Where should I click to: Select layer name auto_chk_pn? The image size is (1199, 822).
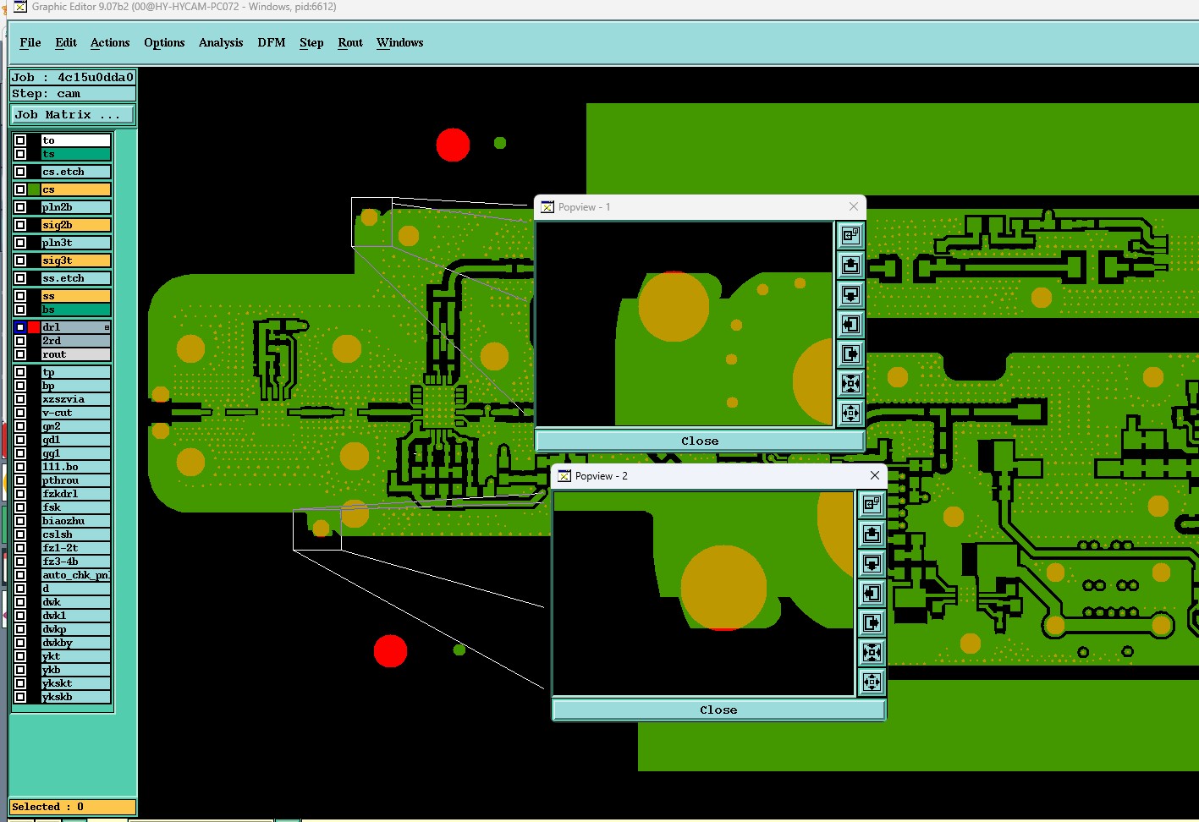(x=76, y=575)
